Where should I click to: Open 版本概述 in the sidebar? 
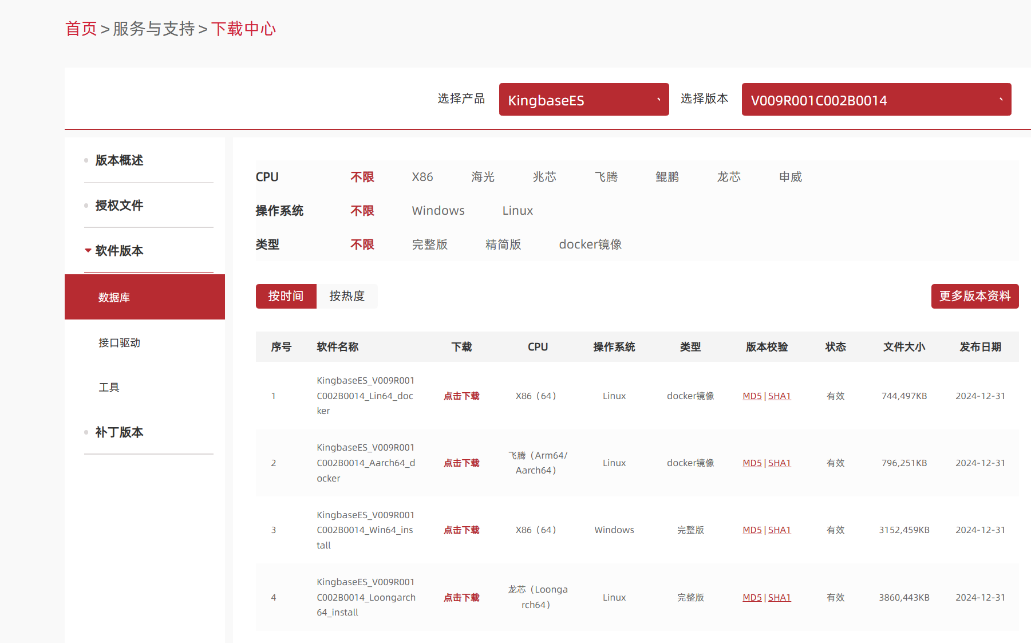[x=119, y=160]
